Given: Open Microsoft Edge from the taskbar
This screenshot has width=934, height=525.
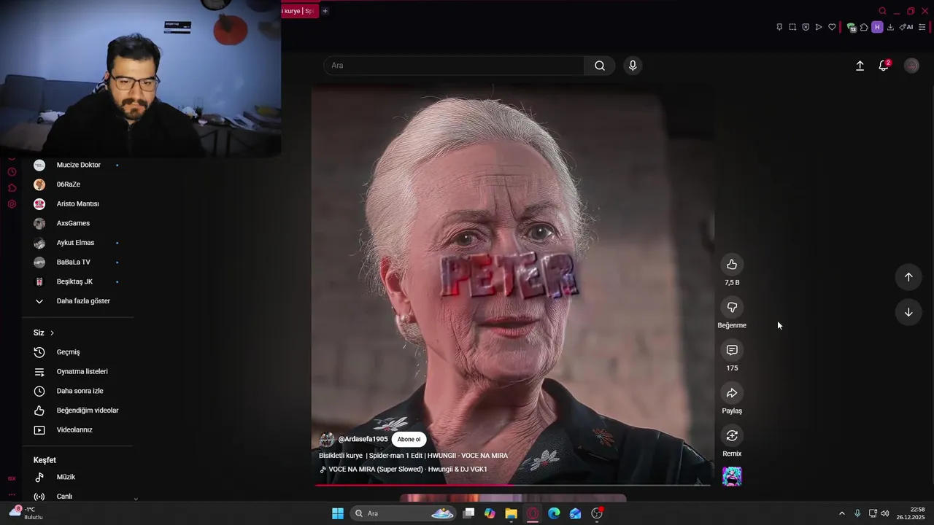Looking at the screenshot, I should click(x=554, y=513).
